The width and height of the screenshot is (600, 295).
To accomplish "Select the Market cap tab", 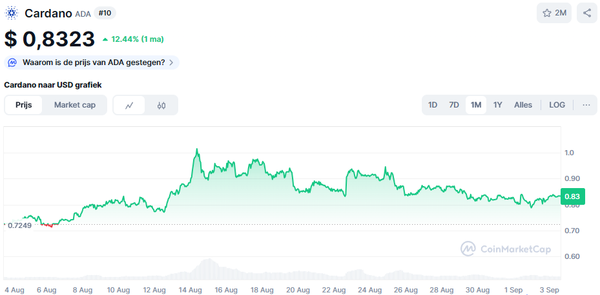I will [75, 105].
